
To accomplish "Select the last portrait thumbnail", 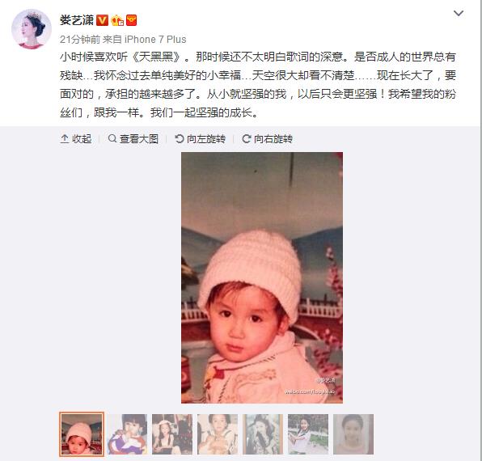I will [353, 434].
